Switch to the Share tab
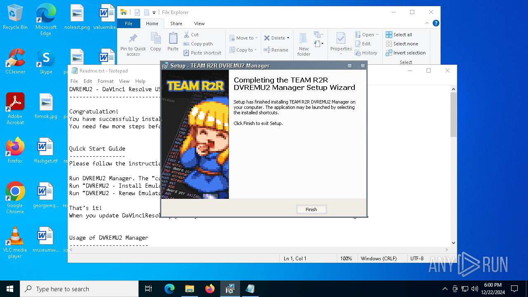Viewport: 528px width, 297px height. click(176, 24)
